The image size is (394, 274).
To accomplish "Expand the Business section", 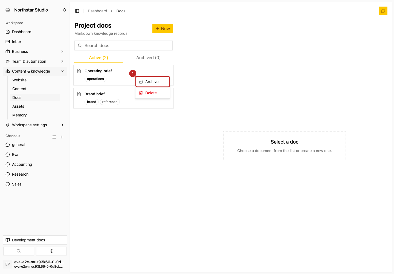I will (x=35, y=52).
